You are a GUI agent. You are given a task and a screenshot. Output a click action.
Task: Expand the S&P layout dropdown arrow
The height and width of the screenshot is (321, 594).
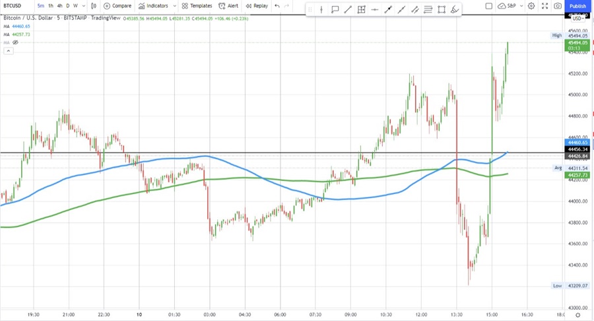coord(521,6)
